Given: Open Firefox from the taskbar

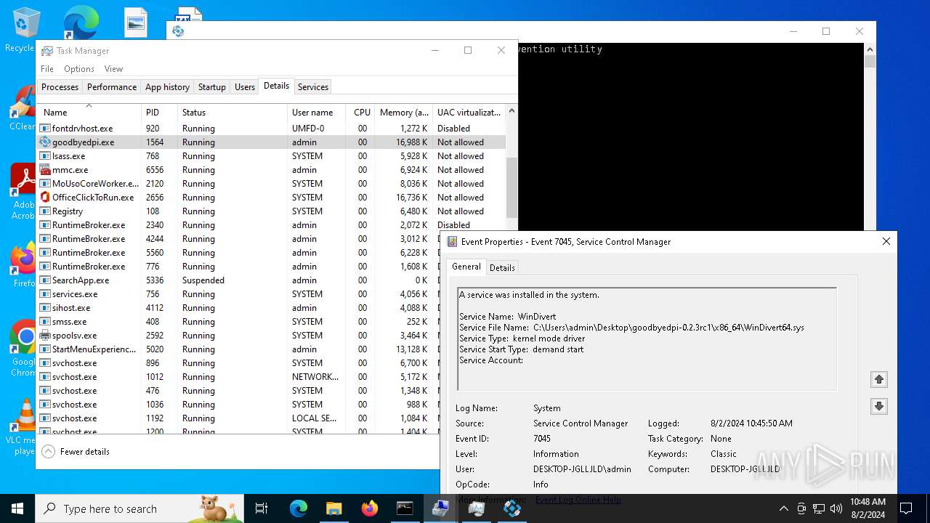Looking at the screenshot, I should pos(369,508).
